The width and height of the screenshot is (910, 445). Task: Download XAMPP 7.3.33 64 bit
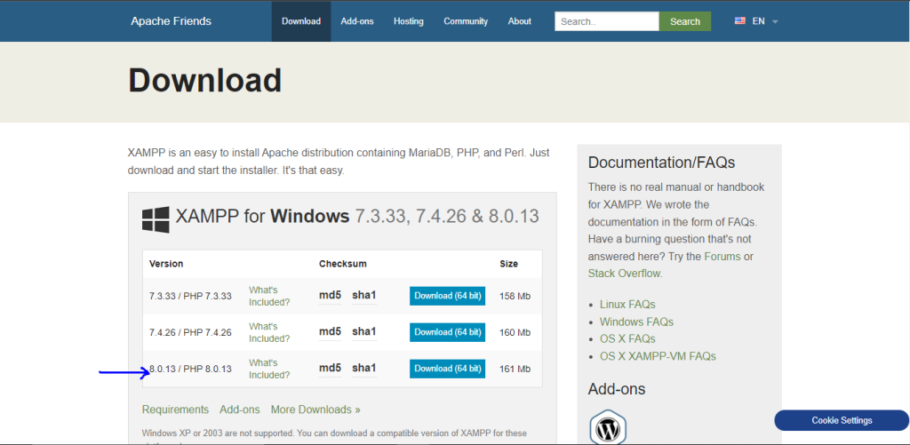[448, 296]
